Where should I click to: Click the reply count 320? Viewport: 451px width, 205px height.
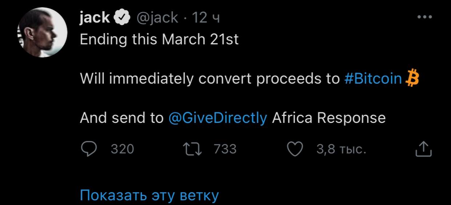(122, 149)
